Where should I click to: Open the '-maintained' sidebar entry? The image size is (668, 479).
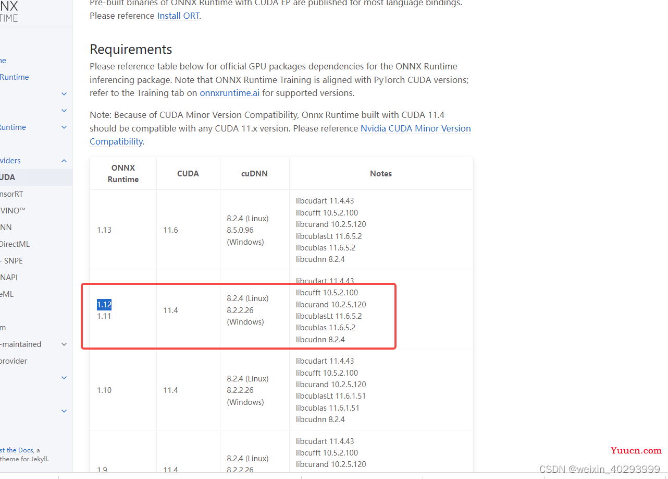(21, 344)
